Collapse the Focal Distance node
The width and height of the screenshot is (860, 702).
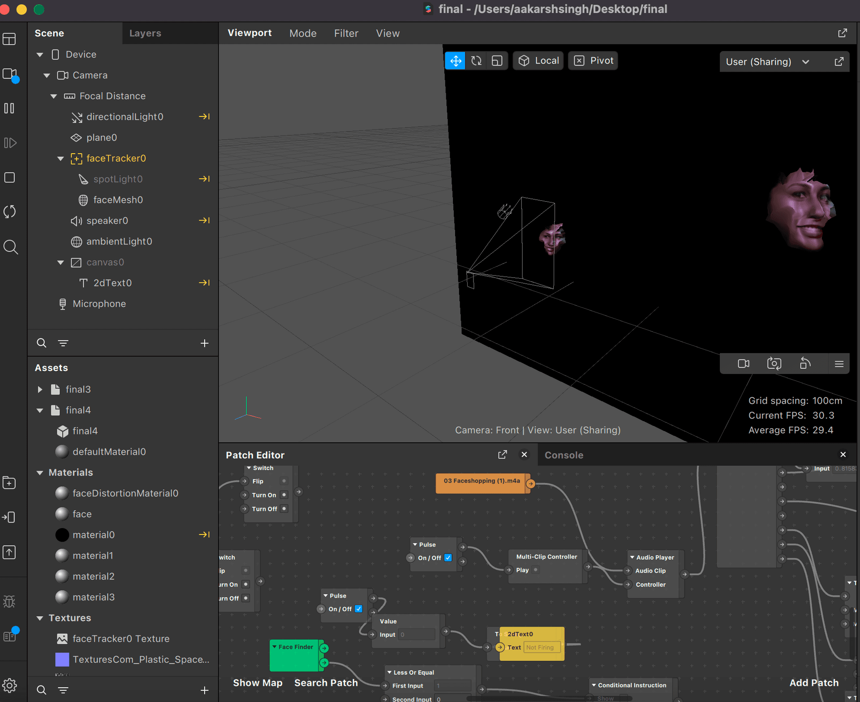pos(54,96)
